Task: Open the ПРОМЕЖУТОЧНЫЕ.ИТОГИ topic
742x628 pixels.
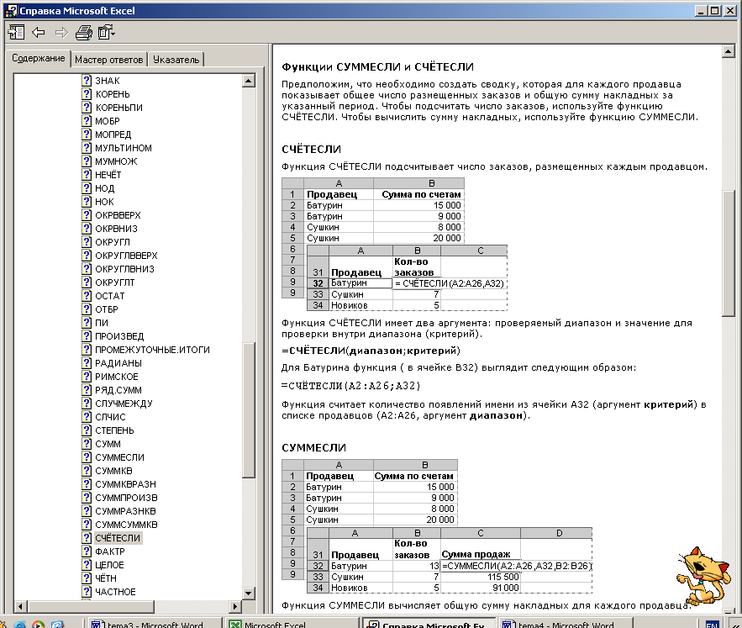Action: click(152, 350)
